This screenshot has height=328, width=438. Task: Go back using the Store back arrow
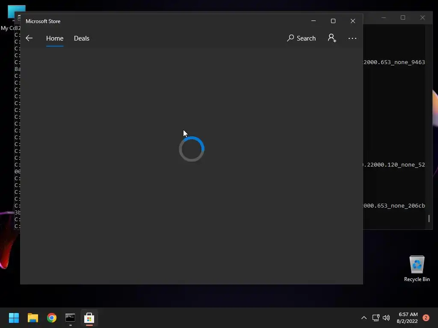click(x=29, y=38)
